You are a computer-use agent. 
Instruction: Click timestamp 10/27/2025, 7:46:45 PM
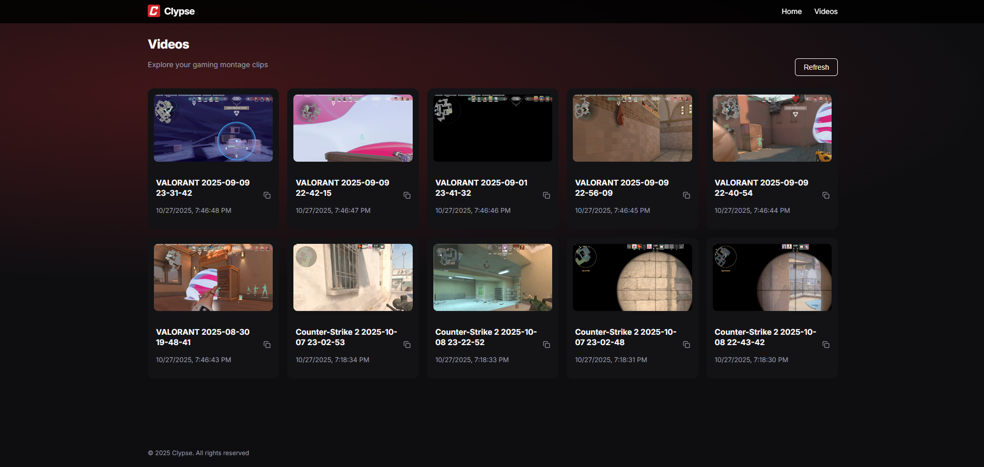(613, 211)
